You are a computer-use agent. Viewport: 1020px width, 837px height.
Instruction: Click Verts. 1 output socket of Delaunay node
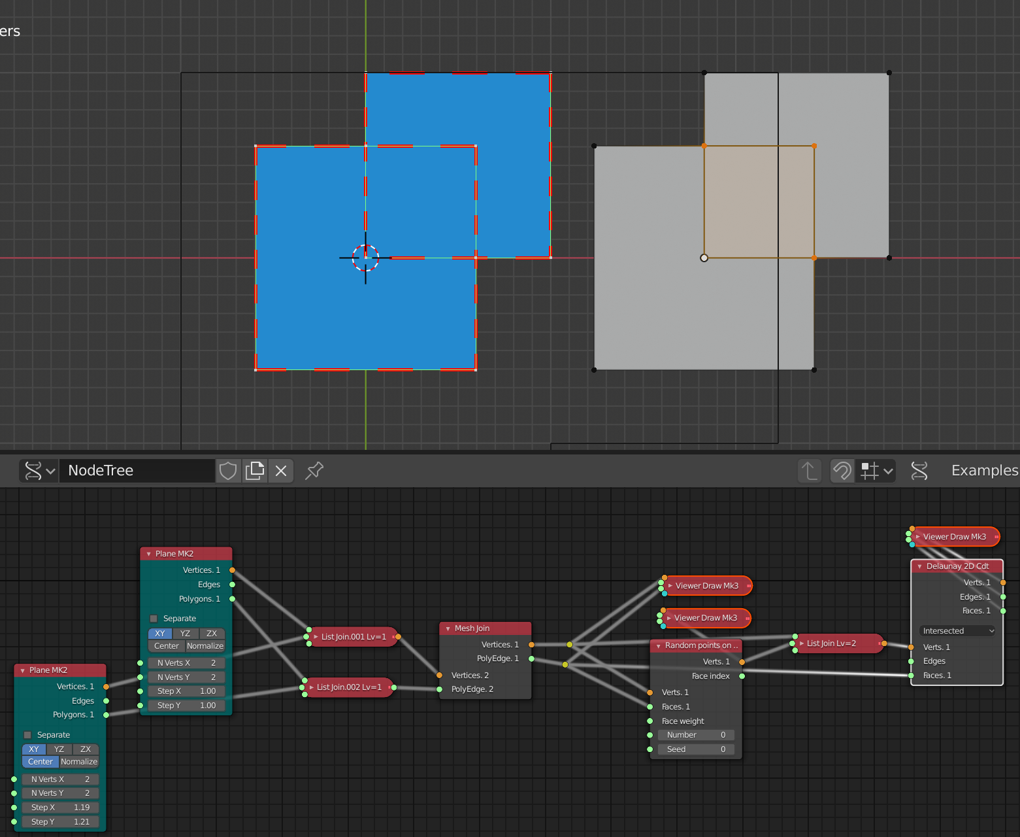1003,583
